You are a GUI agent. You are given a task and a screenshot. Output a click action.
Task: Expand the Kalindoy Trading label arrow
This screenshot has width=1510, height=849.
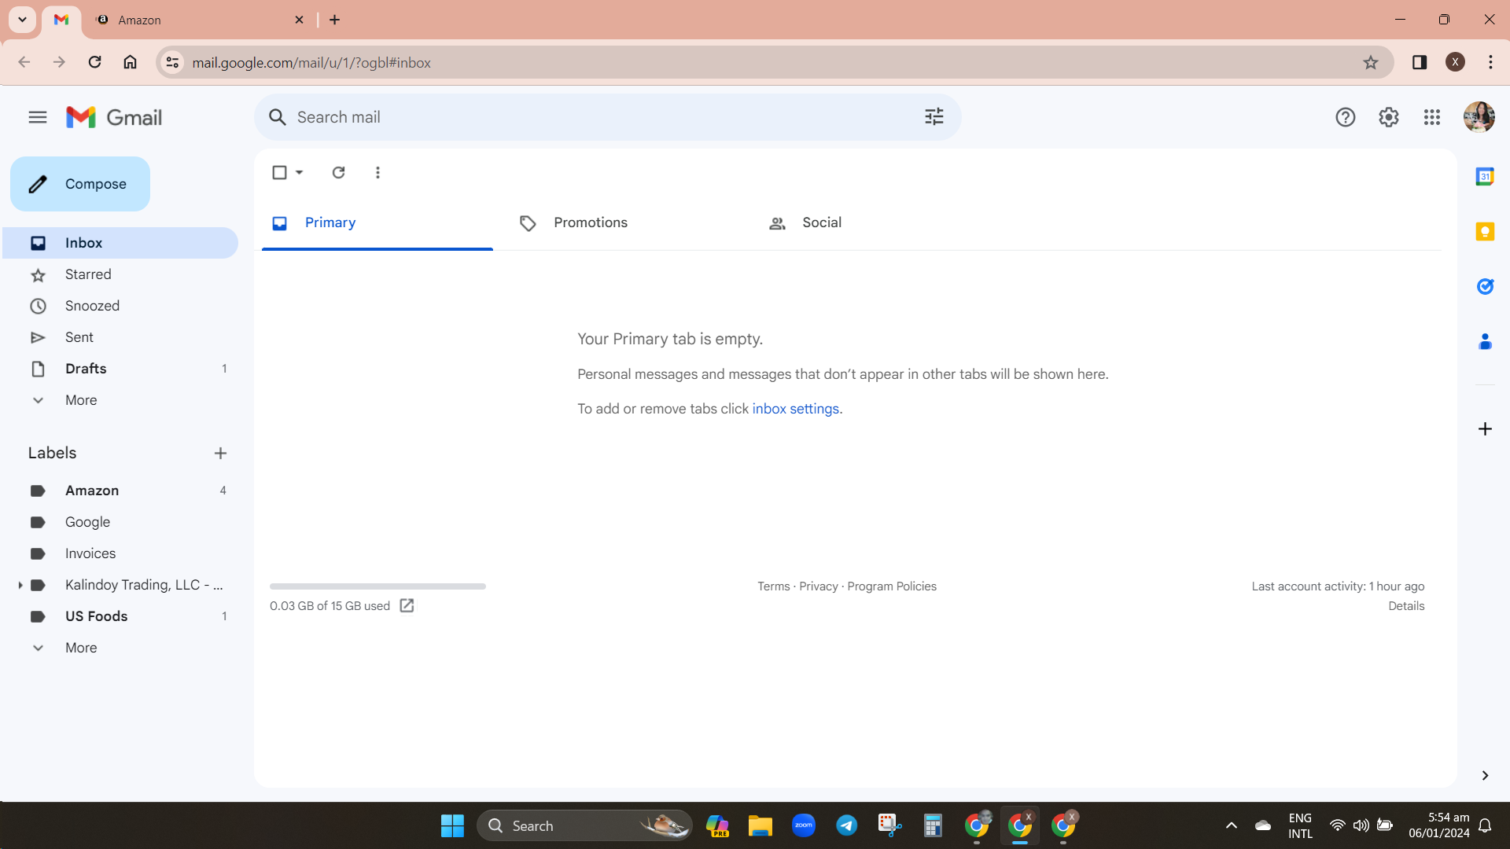pos(20,585)
